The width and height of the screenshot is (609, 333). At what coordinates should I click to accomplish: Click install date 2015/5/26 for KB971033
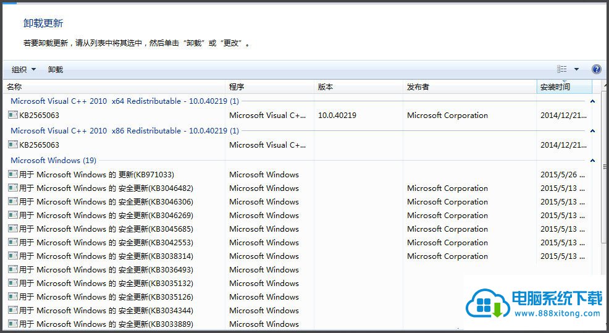563,174
